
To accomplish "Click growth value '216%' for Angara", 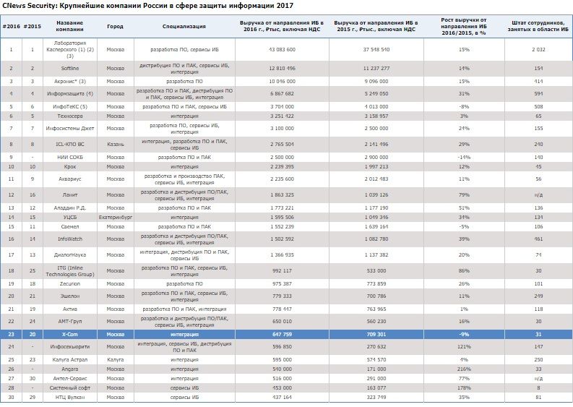I will (464, 369).
